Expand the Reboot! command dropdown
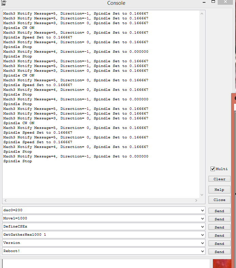236x268 pixels. point(202,251)
